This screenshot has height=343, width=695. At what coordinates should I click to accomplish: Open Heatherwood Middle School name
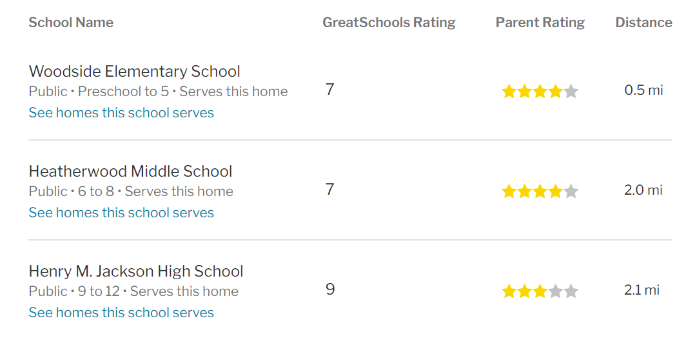(131, 171)
